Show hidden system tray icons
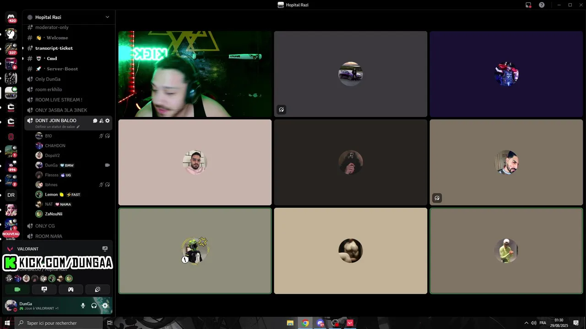This screenshot has height=329, width=586. pyautogui.click(x=526, y=323)
